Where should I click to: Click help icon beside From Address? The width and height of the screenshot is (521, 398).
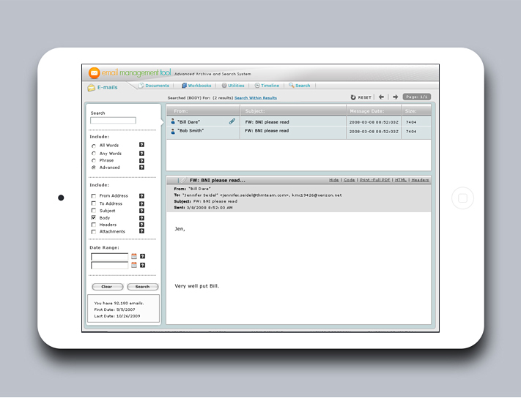141,196
